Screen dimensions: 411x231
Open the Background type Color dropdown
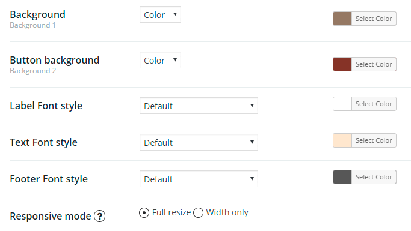pyautogui.click(x=160, y=14)
